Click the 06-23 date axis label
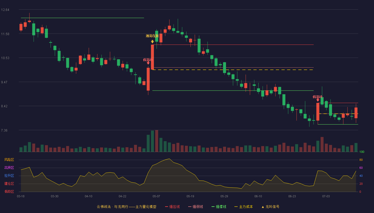The image size is (374, 213). [x=292, y=196]
